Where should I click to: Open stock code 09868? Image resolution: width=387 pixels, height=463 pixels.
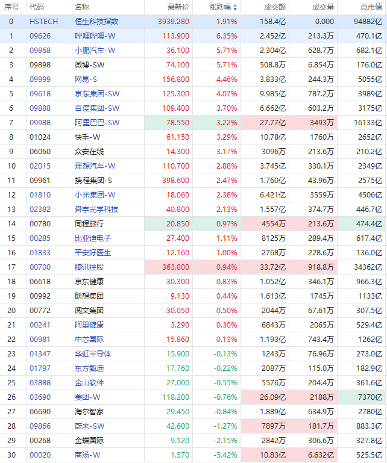40,51
